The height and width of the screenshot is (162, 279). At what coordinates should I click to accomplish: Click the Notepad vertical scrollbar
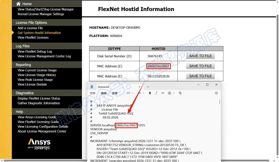[220, 102]
